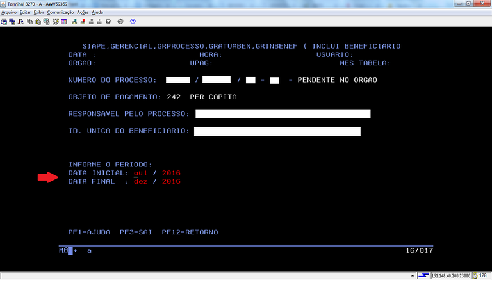Click the Paste clipboard toolbar icon
Viewport: 492px width, 292px height.
[x=38, y=22]
